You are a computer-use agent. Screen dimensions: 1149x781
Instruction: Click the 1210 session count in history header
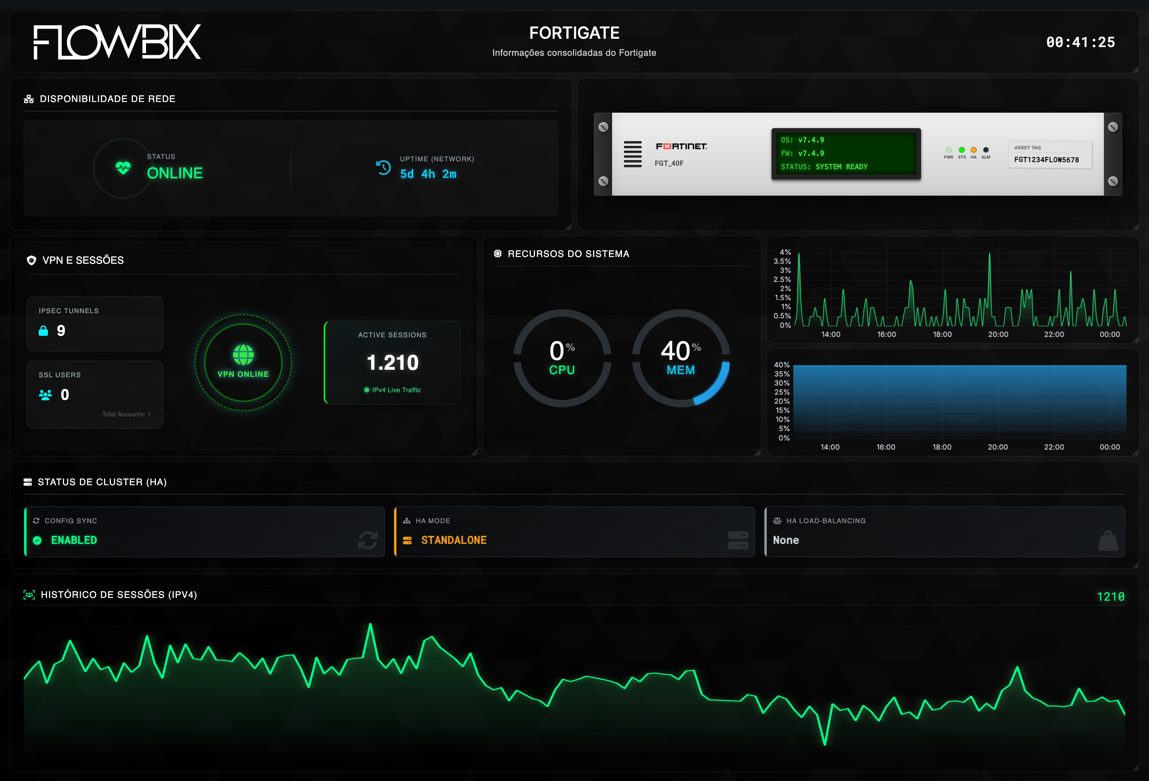1111,597
